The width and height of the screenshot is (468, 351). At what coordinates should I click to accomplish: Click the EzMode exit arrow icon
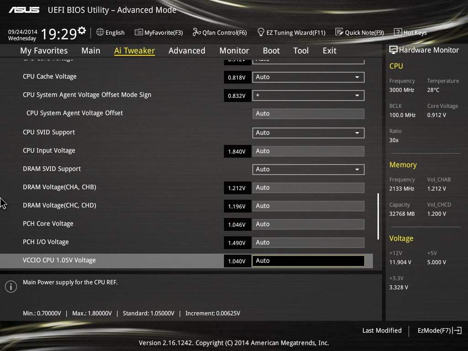[457, 330]
